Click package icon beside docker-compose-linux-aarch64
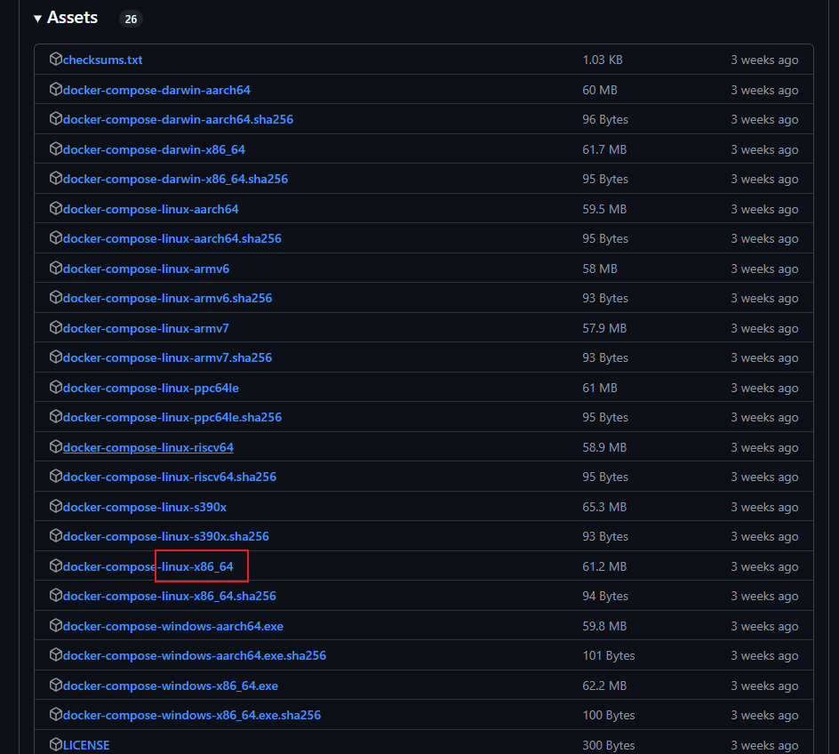 pos(56,208)
